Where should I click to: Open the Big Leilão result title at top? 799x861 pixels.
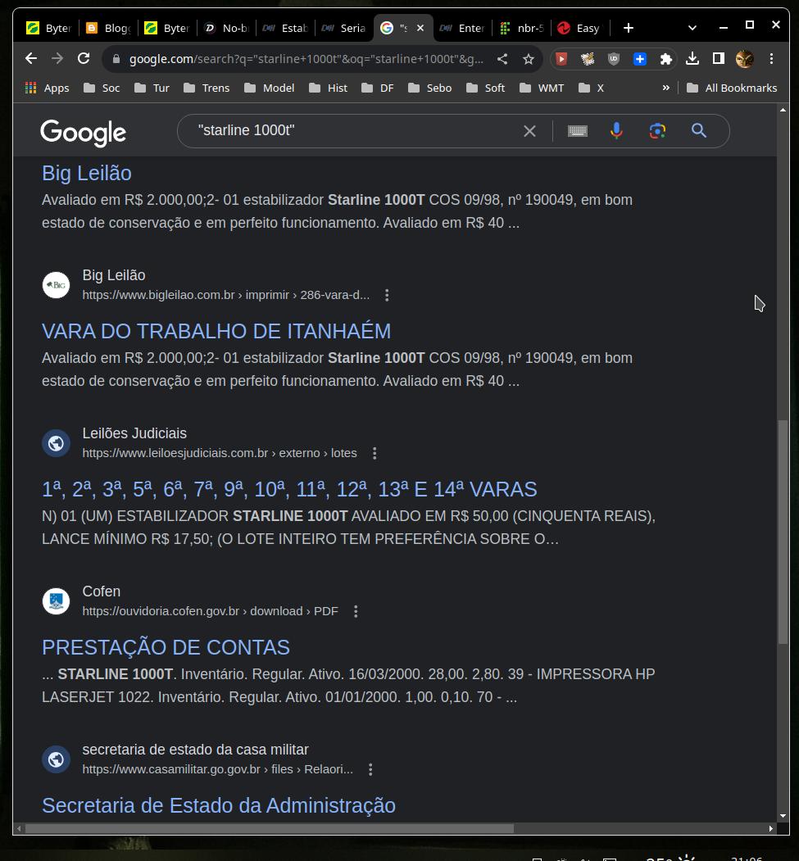tap(87, 174)
